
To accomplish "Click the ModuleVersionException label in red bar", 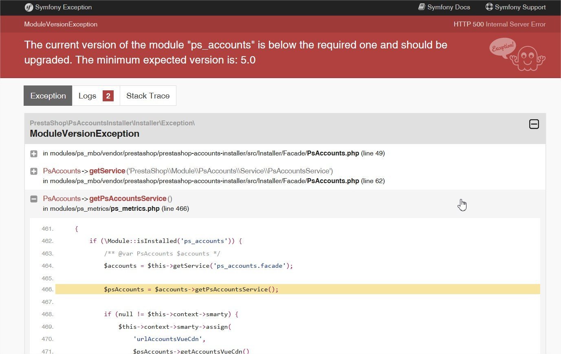I will coord(61,24).
